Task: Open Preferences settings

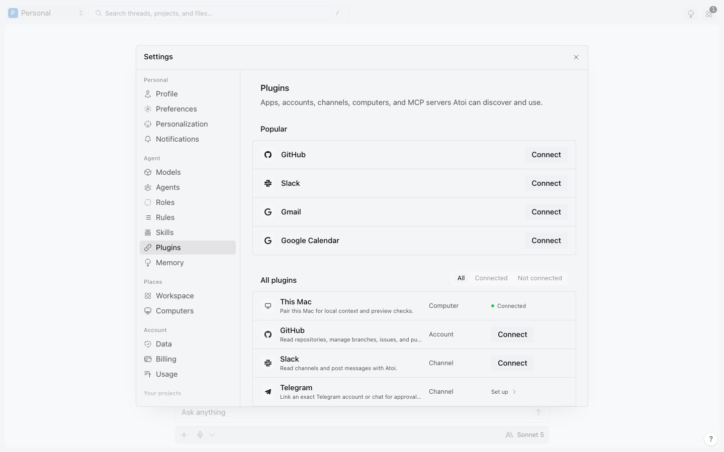Action: point(188,109)
